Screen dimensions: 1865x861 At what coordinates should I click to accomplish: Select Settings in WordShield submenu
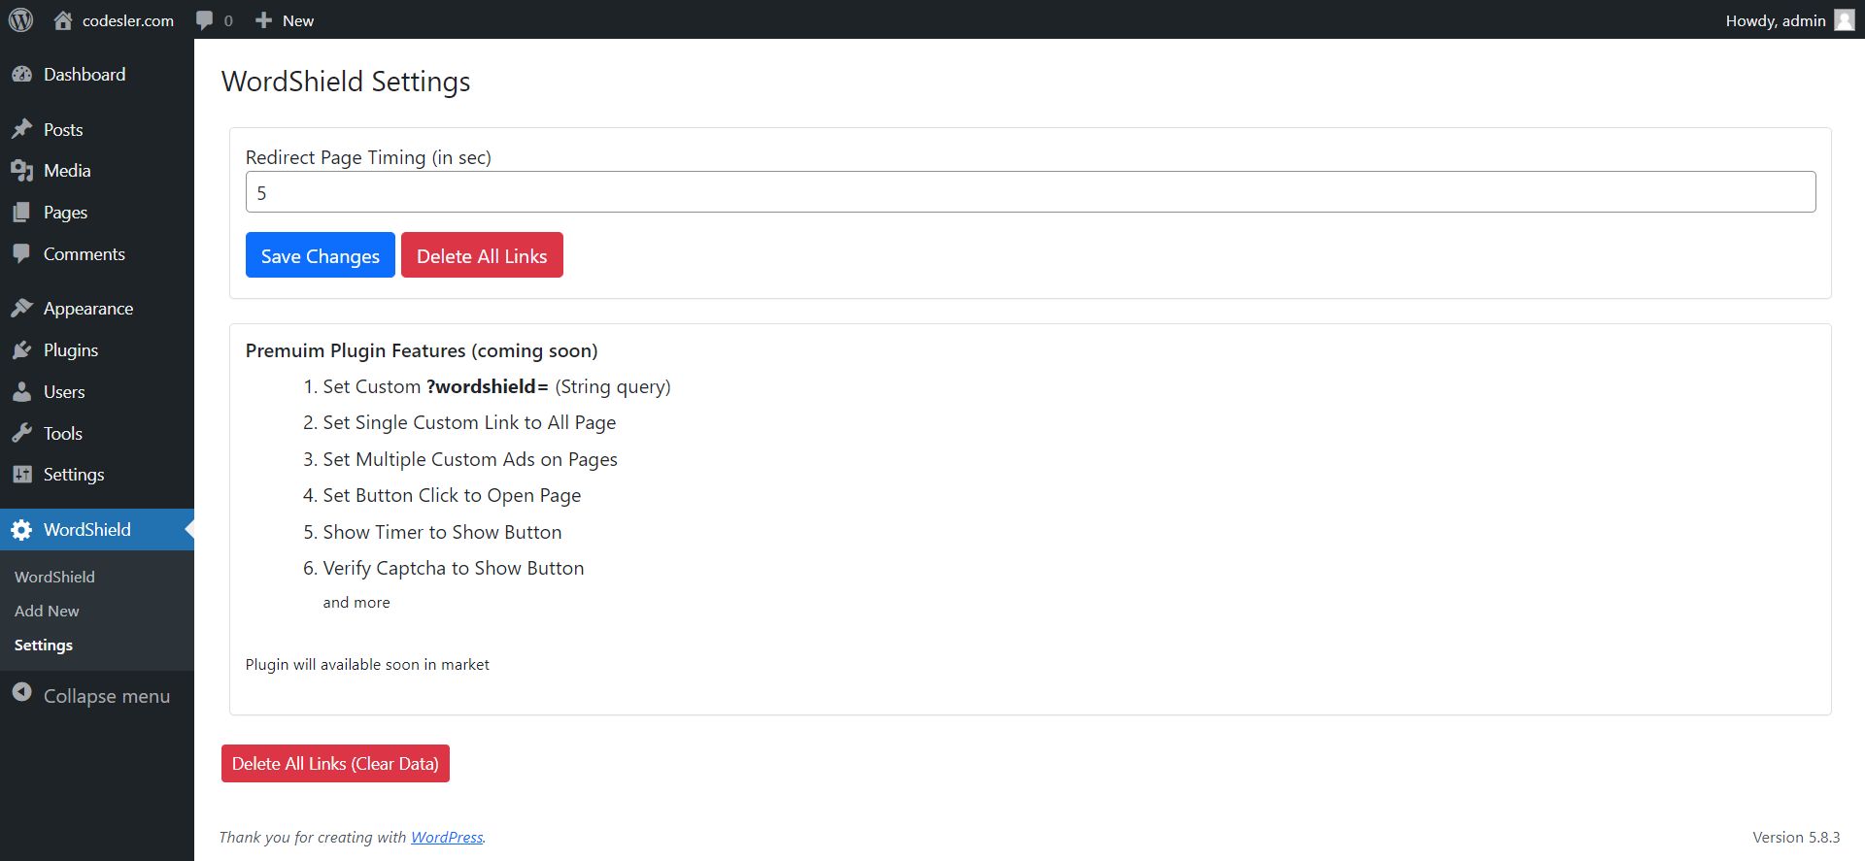[44, 645]
